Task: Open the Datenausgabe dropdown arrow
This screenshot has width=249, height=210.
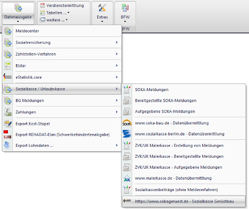Action: point(18,21)
